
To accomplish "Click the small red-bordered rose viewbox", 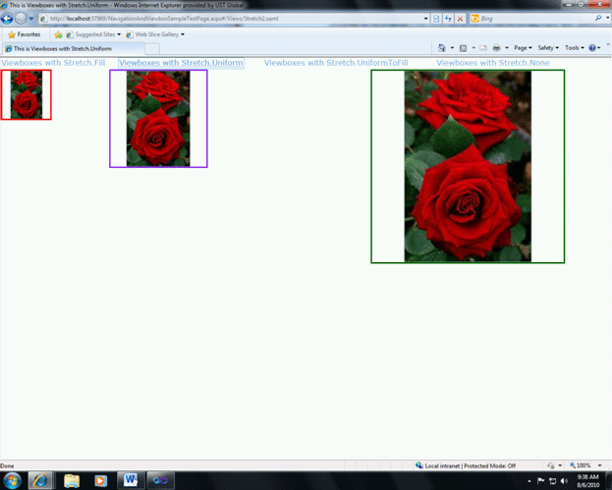I will click(x=27, y=95).
